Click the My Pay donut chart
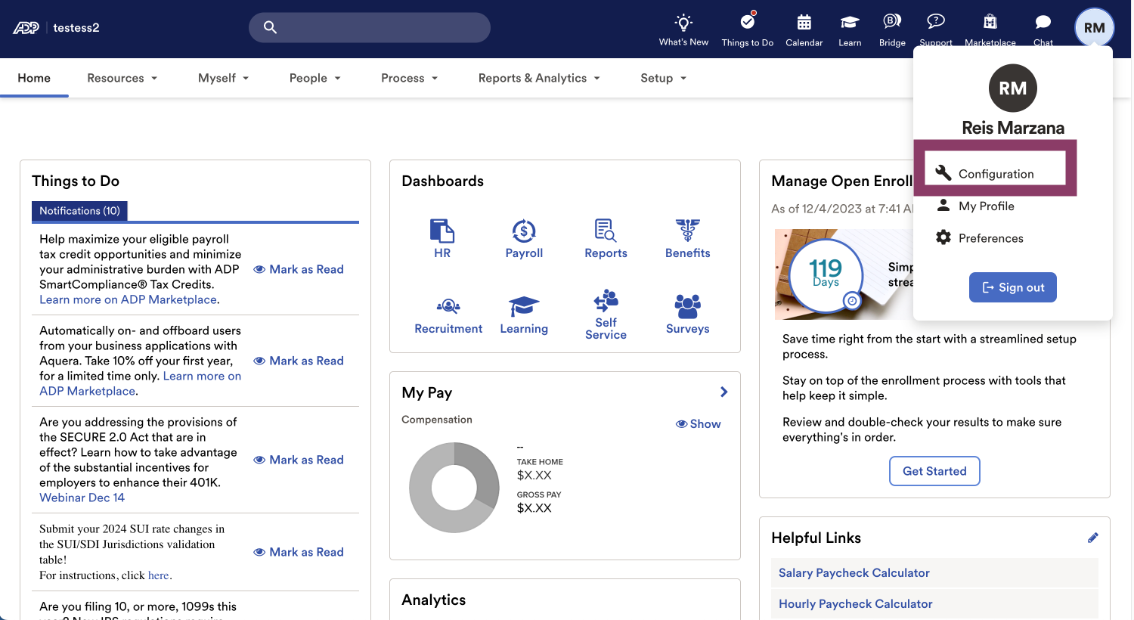The height and width of the screenshot is (620, 1134). (x=454, y=488)
